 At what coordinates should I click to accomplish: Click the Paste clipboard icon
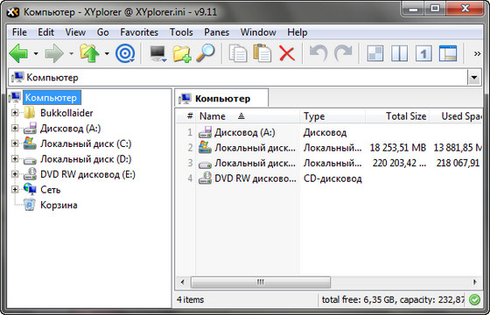(262, 53)
